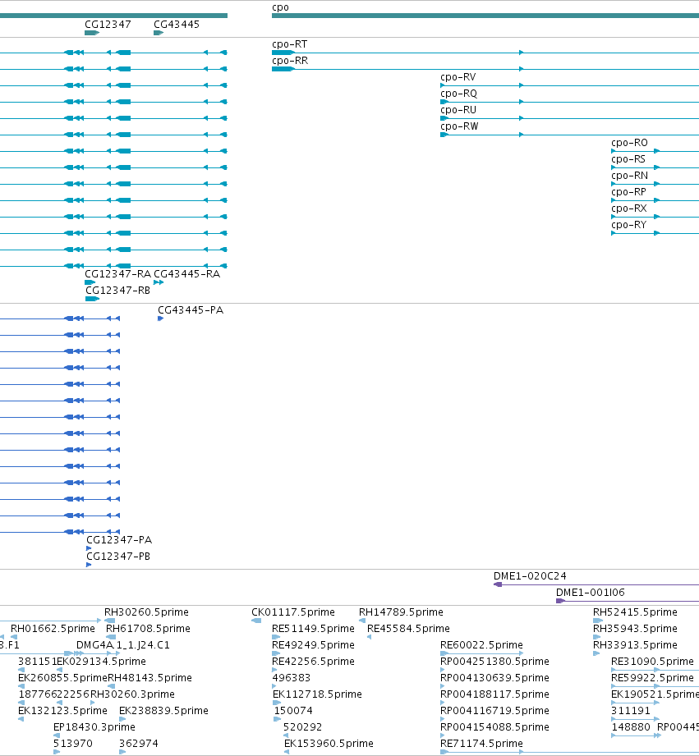Click BAC clone DME1-001I06
Image resolution: width=699 pixels, height=756 pixels.
tap(590, 593)
